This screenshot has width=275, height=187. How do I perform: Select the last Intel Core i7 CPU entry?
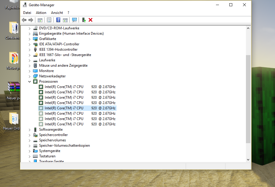click(77, 124)
